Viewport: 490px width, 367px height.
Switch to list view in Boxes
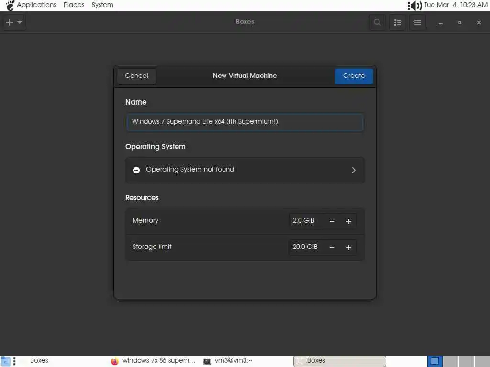398,22
